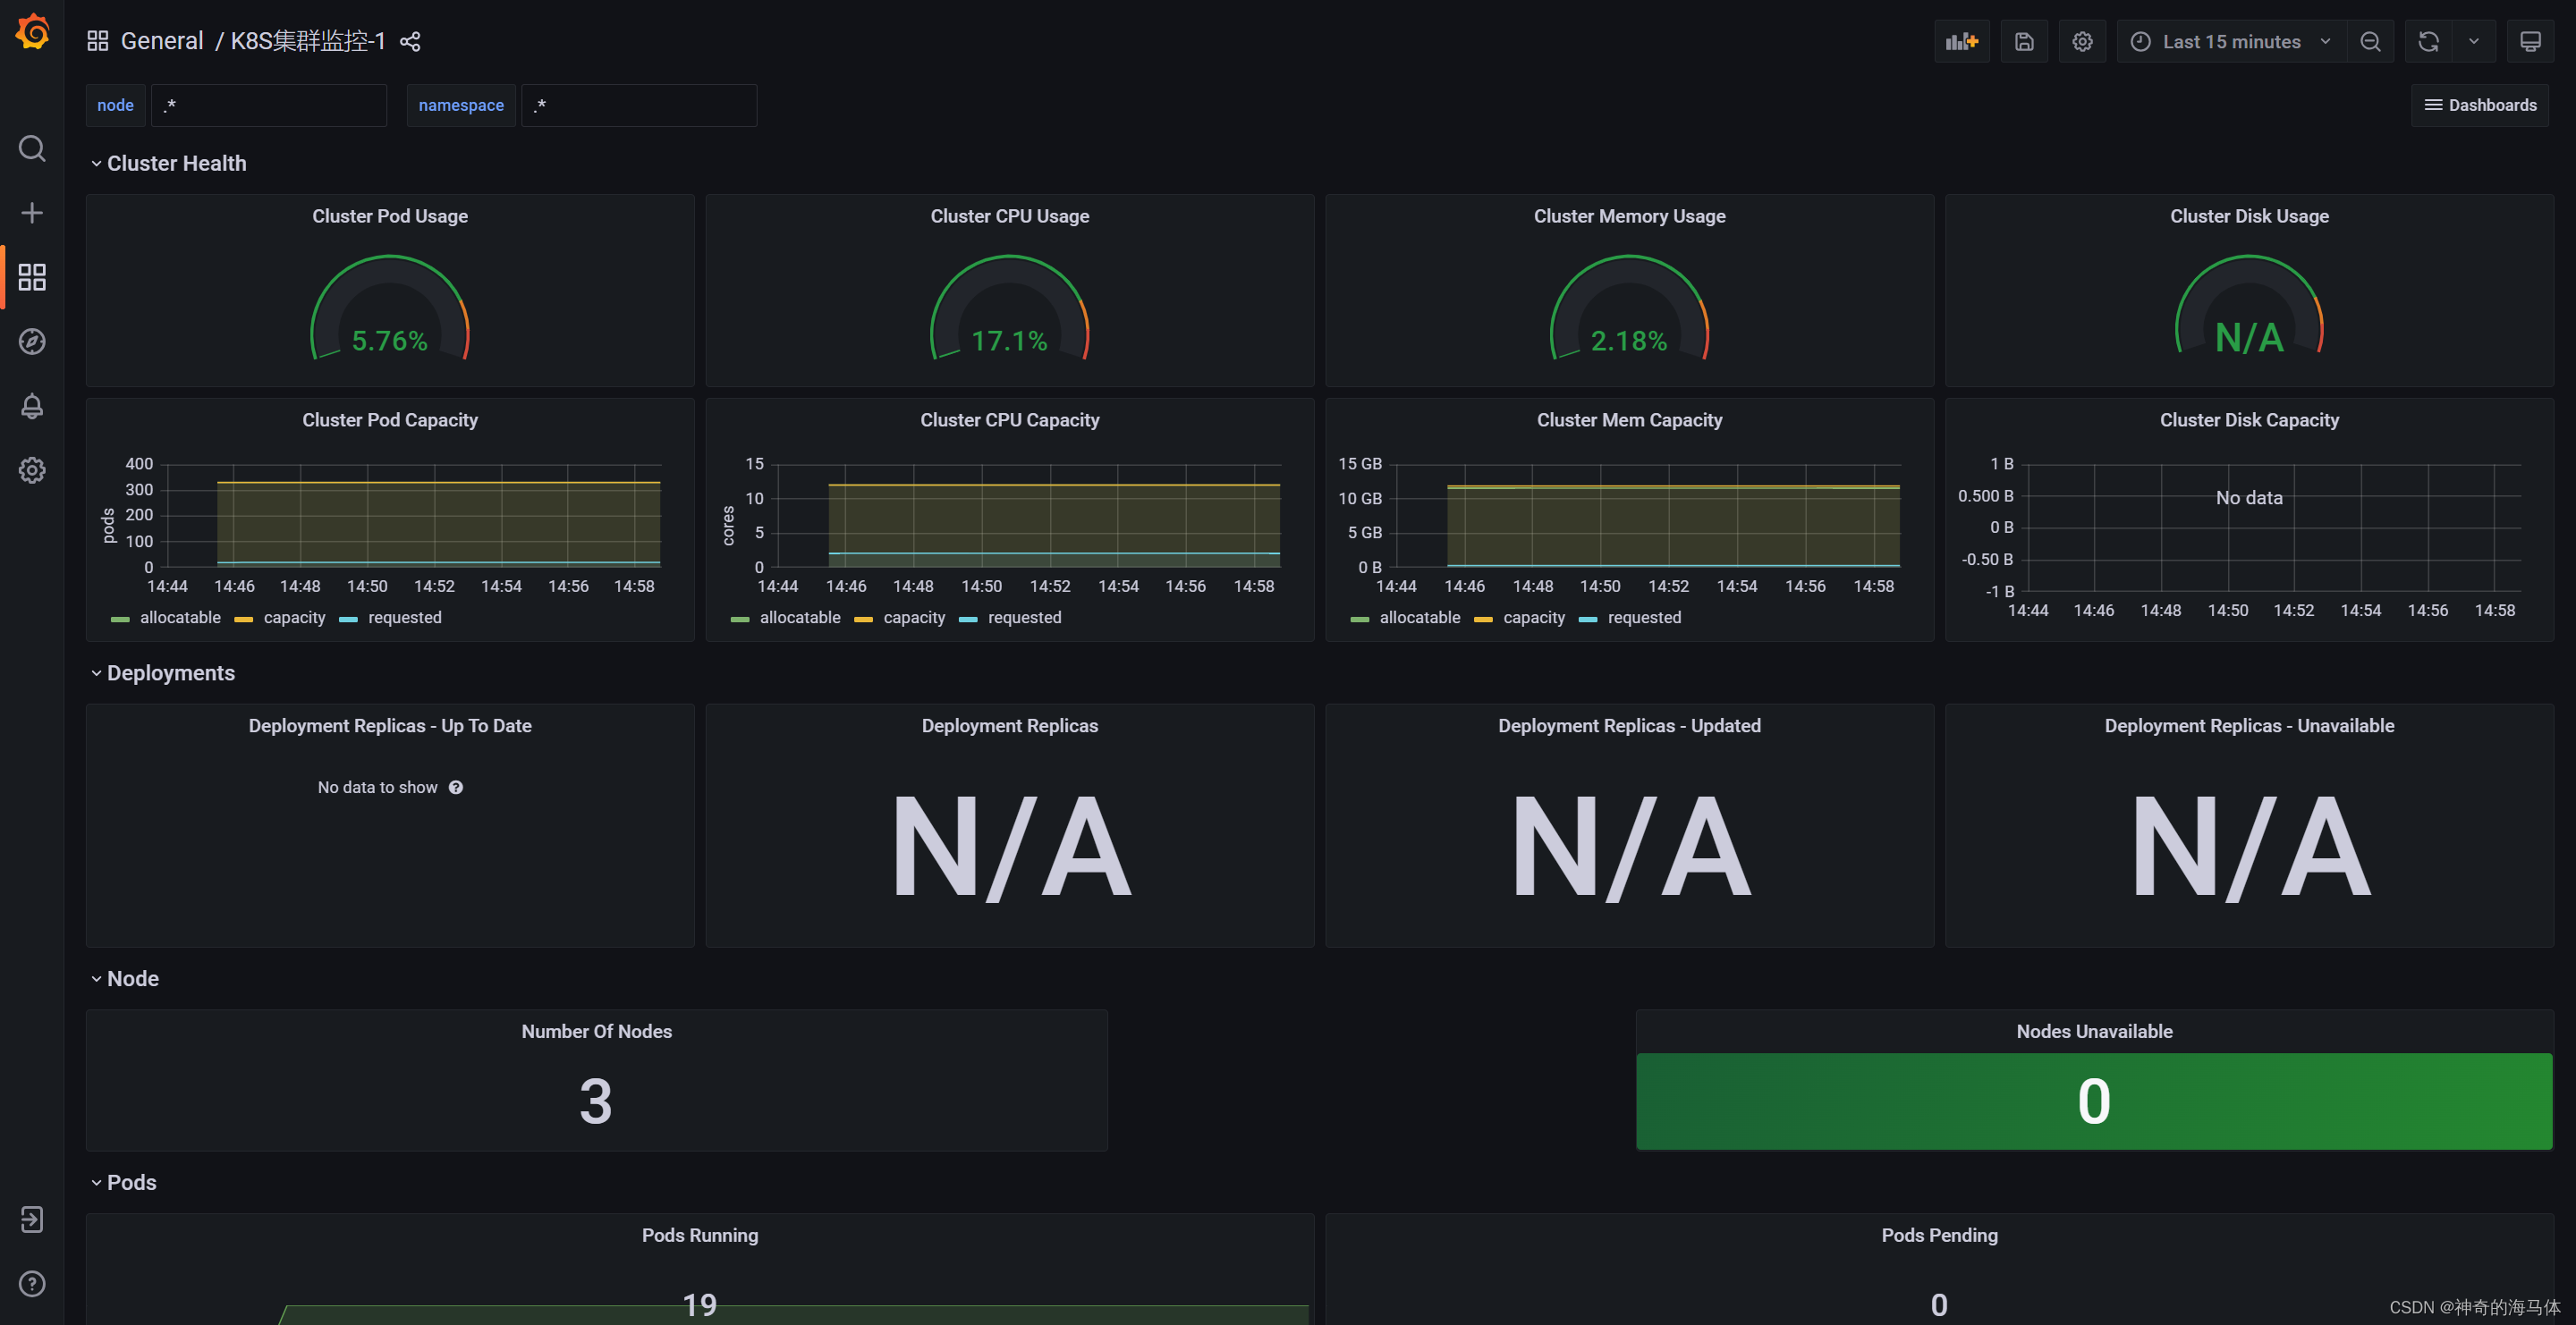Image resolution: width=2576 pixels, height=1325 pixels.
Task: Click the dashboard grid icon beside General
Action: (x=97, y=41)
